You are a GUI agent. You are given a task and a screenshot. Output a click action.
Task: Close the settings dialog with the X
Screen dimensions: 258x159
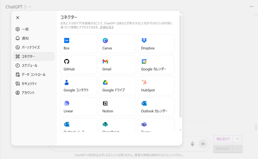click(18, 18)
